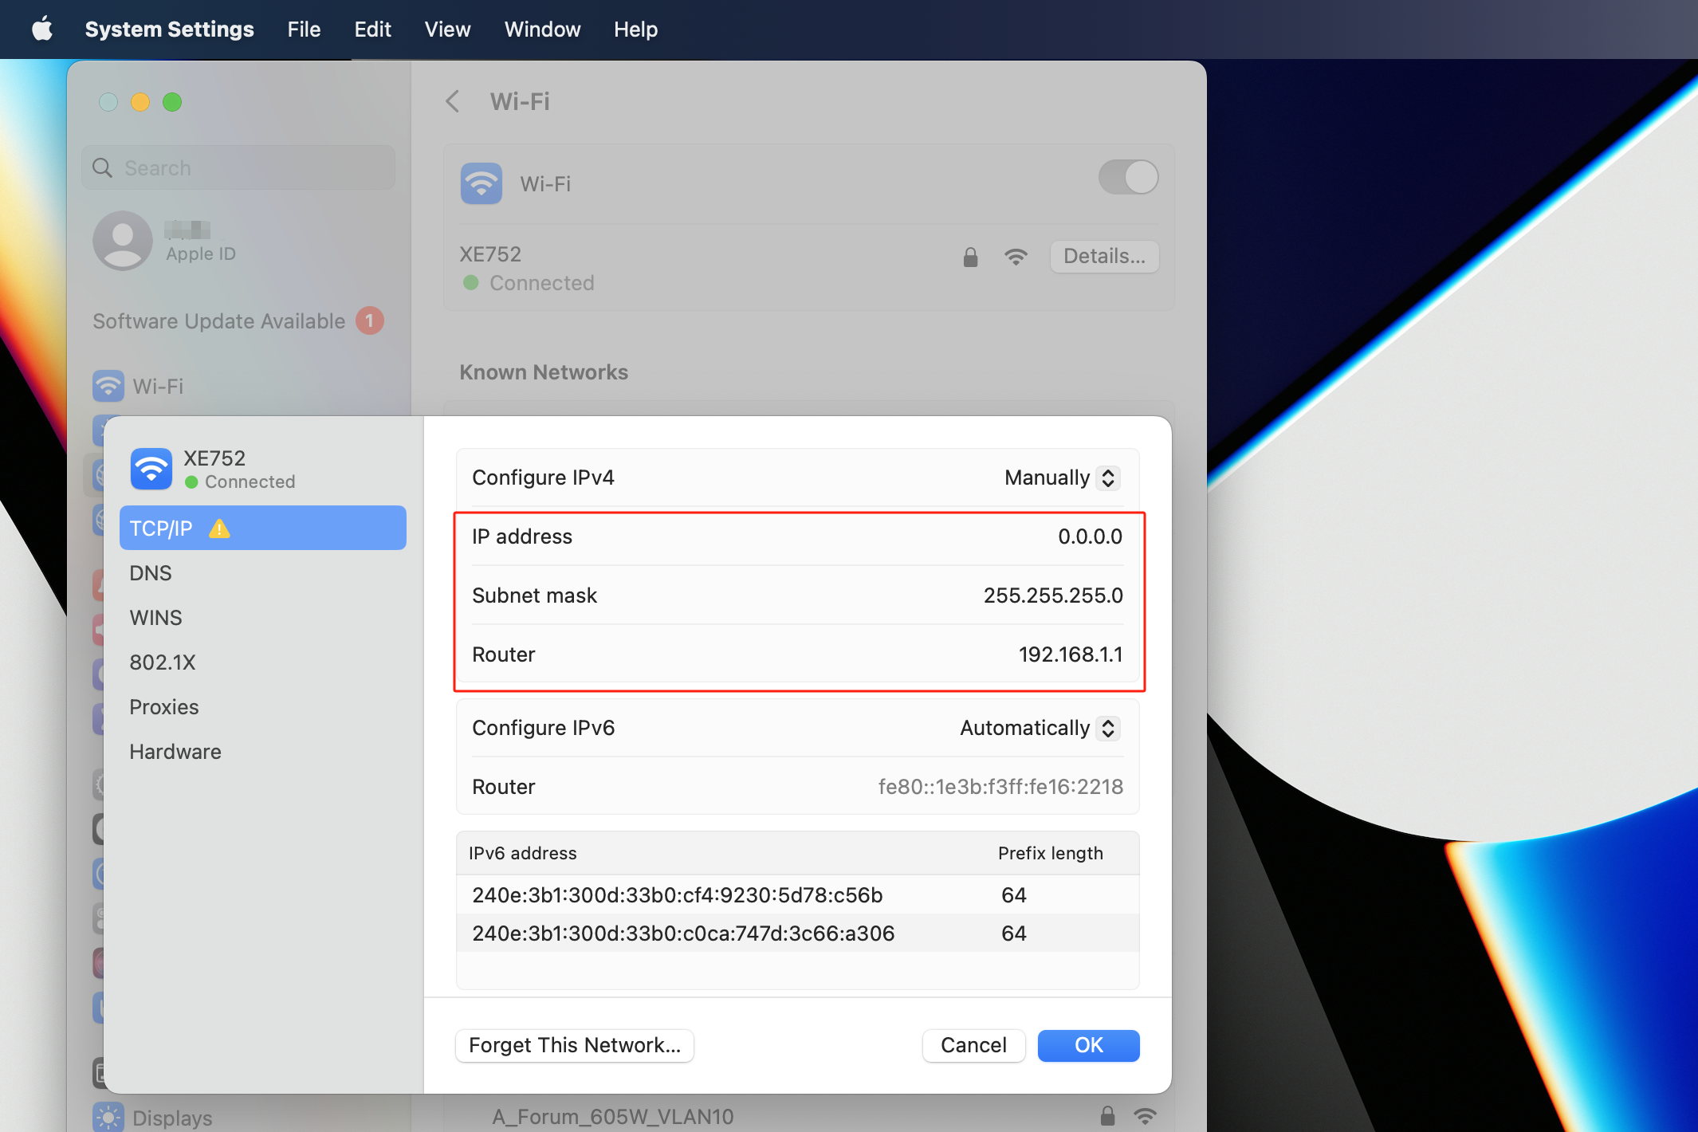This screenshot has height=1132, width=1698.
Task: Click the Forget This Network button
Action: tap(575, 1045)
